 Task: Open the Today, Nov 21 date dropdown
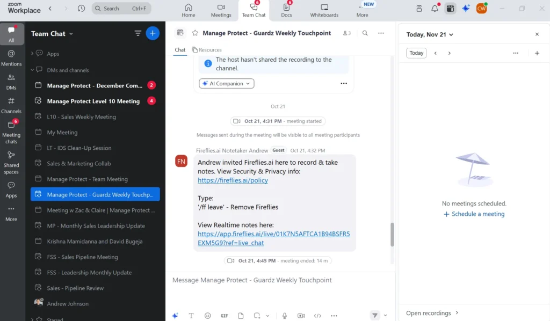[x=430, y=34]
